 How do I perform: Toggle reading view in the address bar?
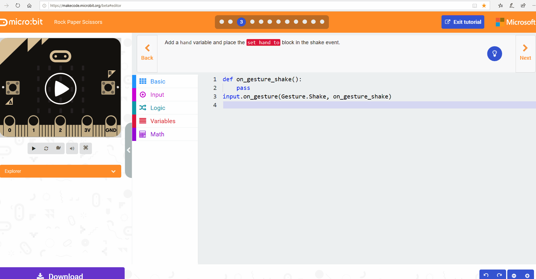click(474, 5)
